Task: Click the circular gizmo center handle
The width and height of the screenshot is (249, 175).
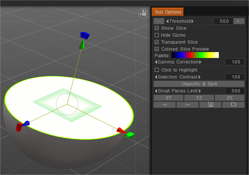Action: tap(67, 104)
